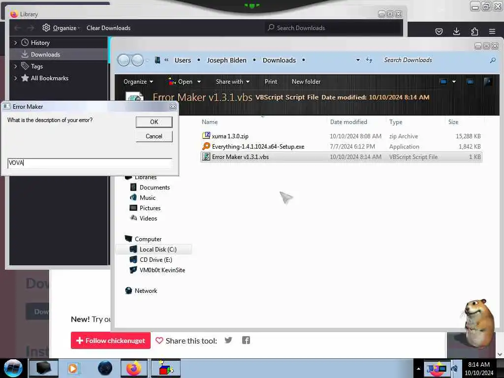Focus the error description text field
Screen dimensions: 504x378
point(90,163)
